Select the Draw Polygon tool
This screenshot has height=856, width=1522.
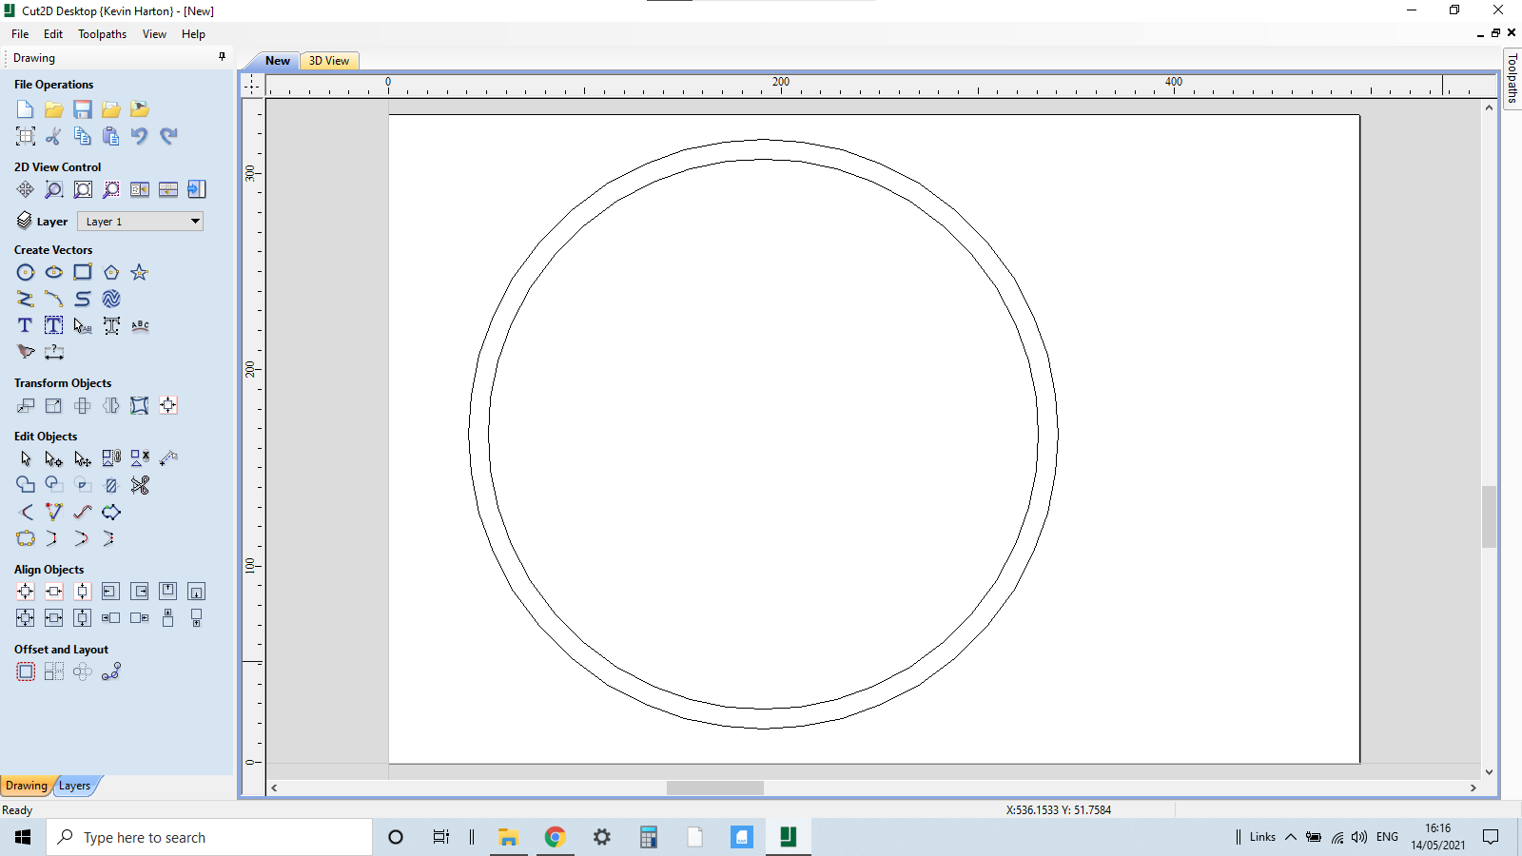pyautogui.click(x=111, y=272)
